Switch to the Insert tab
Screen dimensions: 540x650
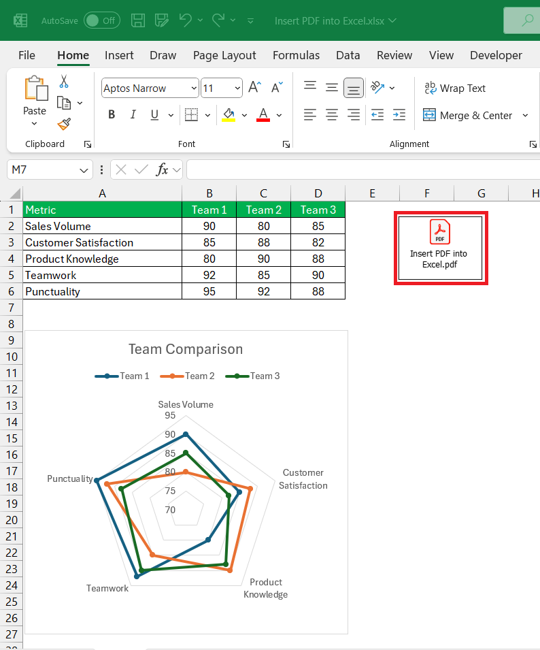coord(119,55)
